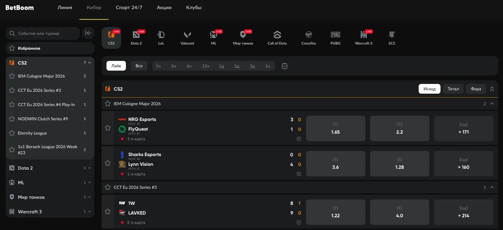Collapse the sidebar with the arrow icon
The width and height of the screenshot is (503, 230).
pyautogui.click(x=88, y=33)
